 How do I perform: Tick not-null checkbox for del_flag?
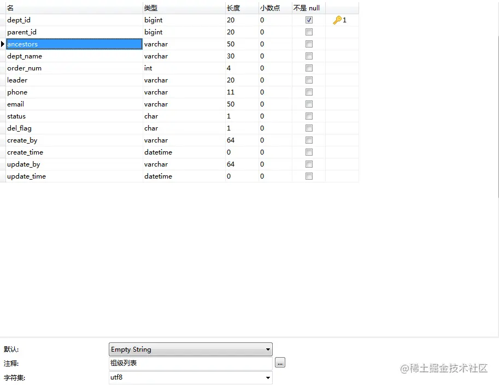tap(309, 128)
